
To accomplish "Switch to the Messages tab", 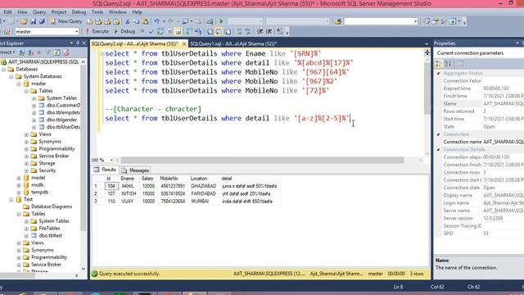I will pyautogui.click(x=135, y=170).
